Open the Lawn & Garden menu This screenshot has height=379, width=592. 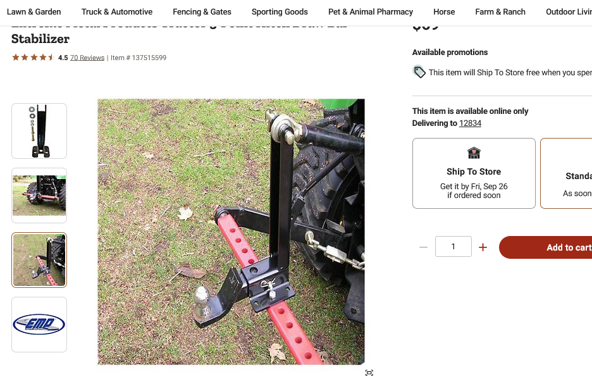(x=34, y=12)
